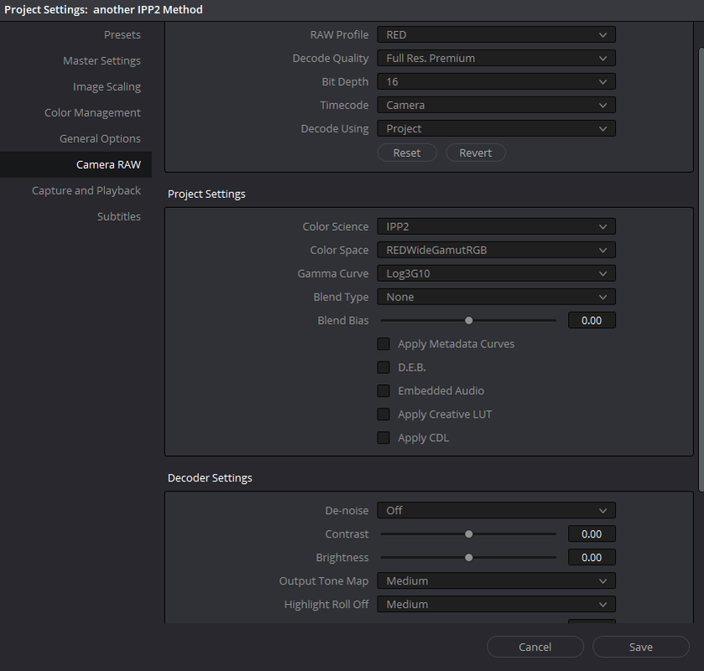This screenshot has width=704, height=671.
Task: Toggle the D.E.B. checkbox
Action: coord(383,367)
